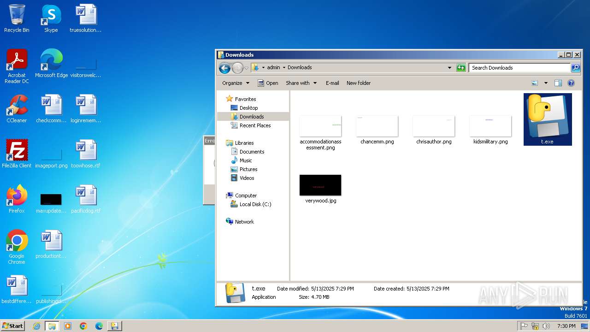
Task: Expand the address bar history dropdown
Action: click(449, 68)
